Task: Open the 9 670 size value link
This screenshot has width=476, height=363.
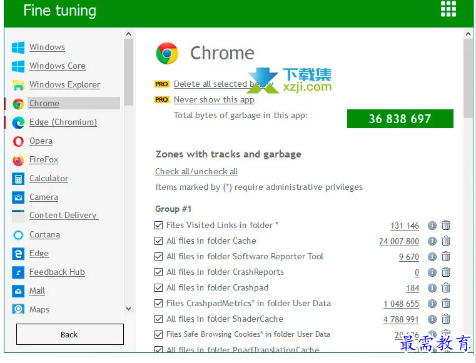Action: click(x=409, y=257)
